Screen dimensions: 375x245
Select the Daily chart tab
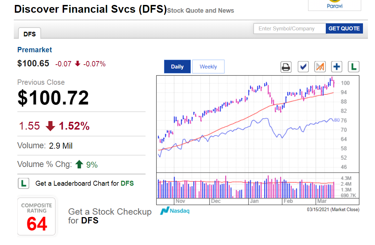(177, 66)
